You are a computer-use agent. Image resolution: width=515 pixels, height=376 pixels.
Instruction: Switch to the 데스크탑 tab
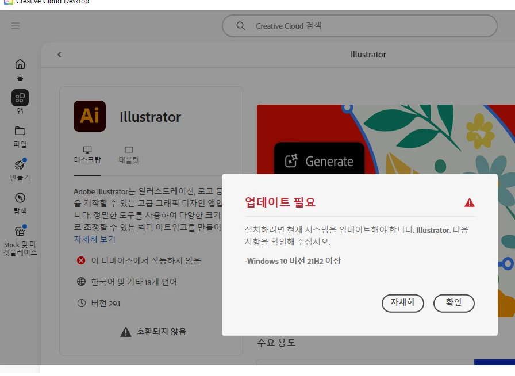point(87,155)
